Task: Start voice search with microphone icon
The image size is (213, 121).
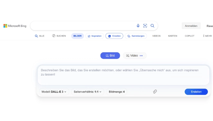Action: click(x=138, y=26)
